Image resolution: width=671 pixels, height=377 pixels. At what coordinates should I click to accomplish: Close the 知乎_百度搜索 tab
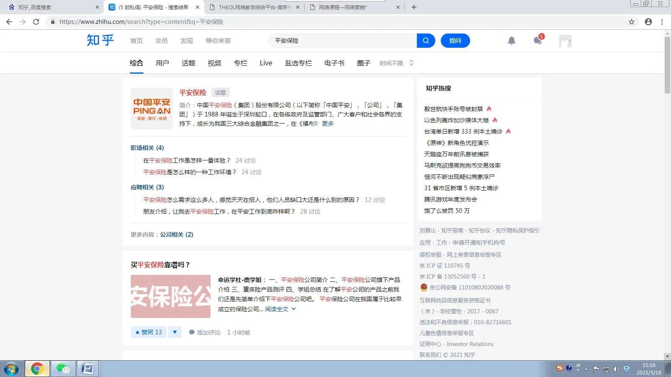pos(97,7)
